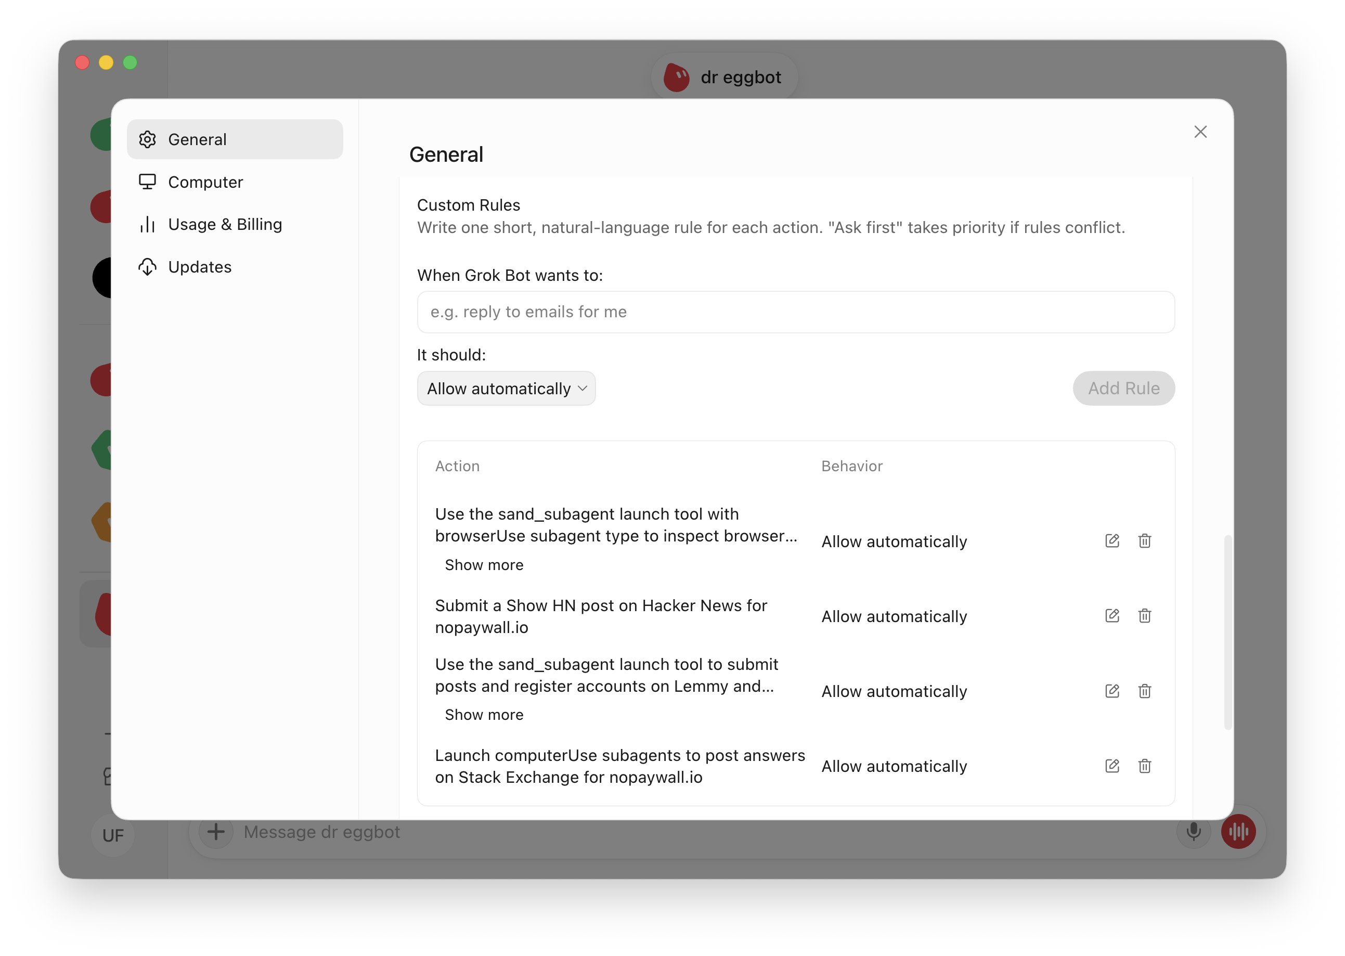
Task: Open the General settings tab
Action: click(235, 139)
